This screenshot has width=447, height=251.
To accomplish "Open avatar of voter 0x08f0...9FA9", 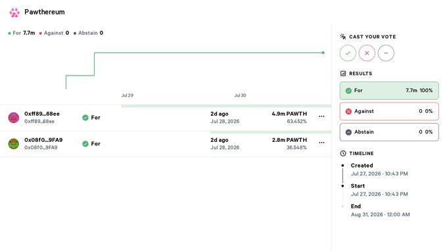I will [13, 144].
